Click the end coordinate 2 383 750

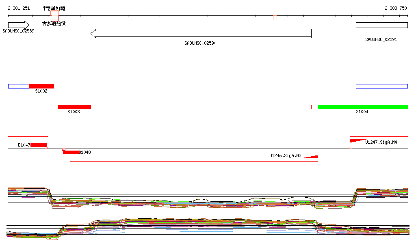pos(396,8)
